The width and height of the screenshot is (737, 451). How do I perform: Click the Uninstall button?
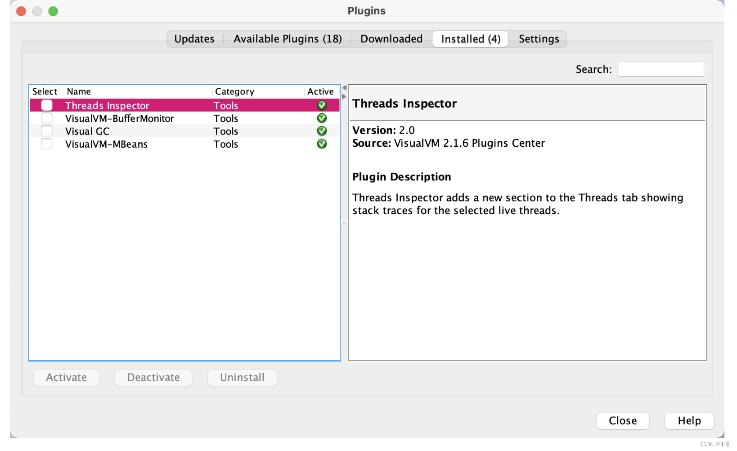click(x=242, y=378)
